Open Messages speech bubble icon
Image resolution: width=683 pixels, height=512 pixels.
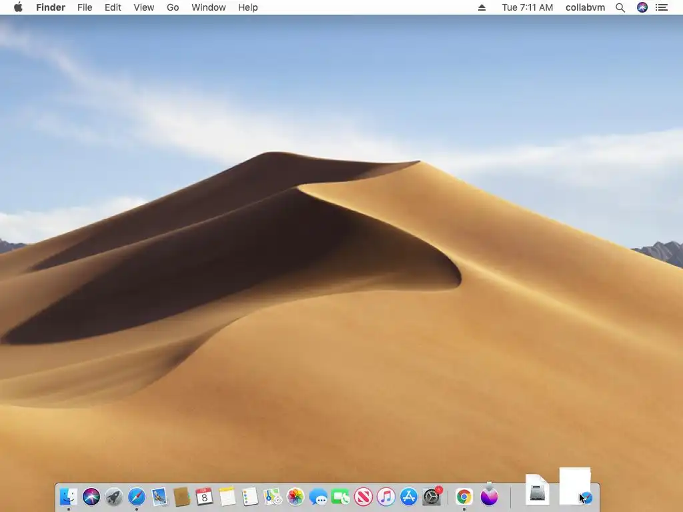tap(318, 496)
